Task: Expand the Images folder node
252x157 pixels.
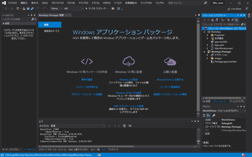Action: pos(207,58)
